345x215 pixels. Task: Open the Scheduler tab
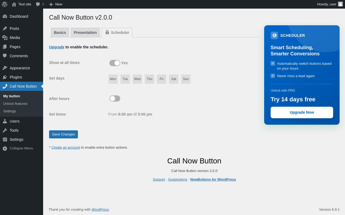pyautogui.click(x=117, y=33)
